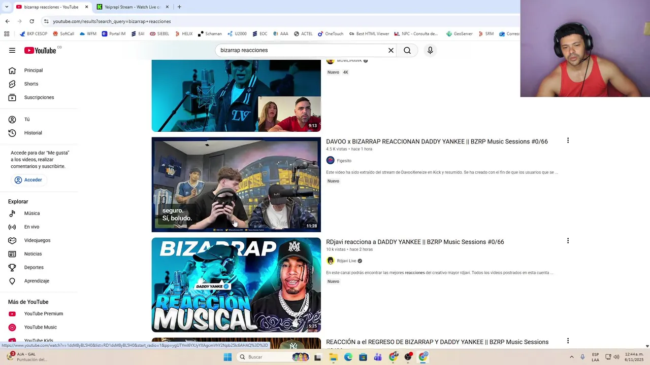Open the bookmarks apps grid icon
This screenshot has width=650, height=365.
7,34
